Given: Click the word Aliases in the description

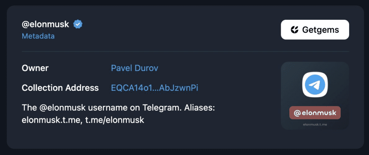Looking at the screenshot, I should point(197,108).
